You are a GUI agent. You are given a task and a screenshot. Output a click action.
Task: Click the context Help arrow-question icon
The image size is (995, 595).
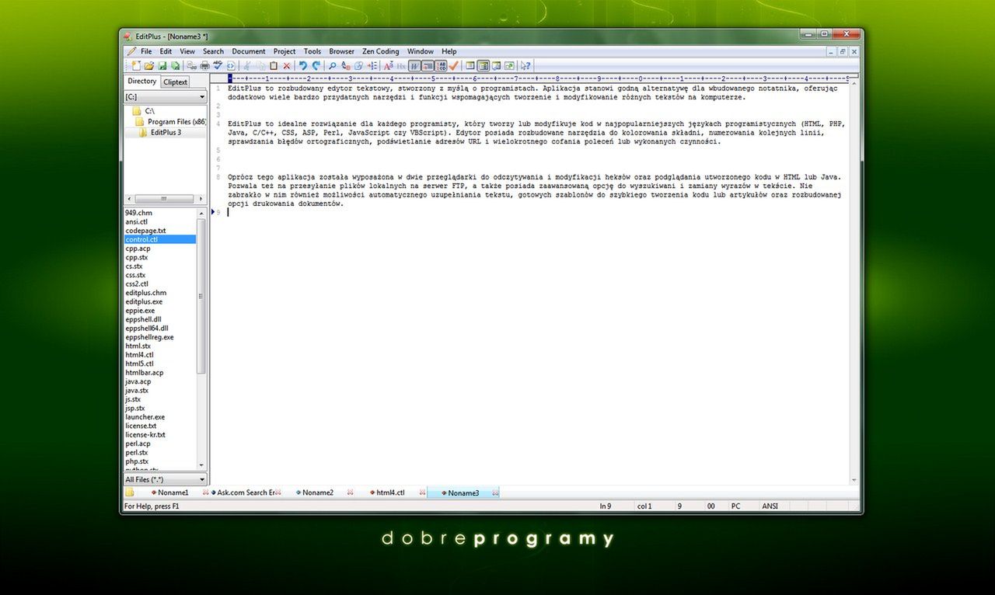525,66
